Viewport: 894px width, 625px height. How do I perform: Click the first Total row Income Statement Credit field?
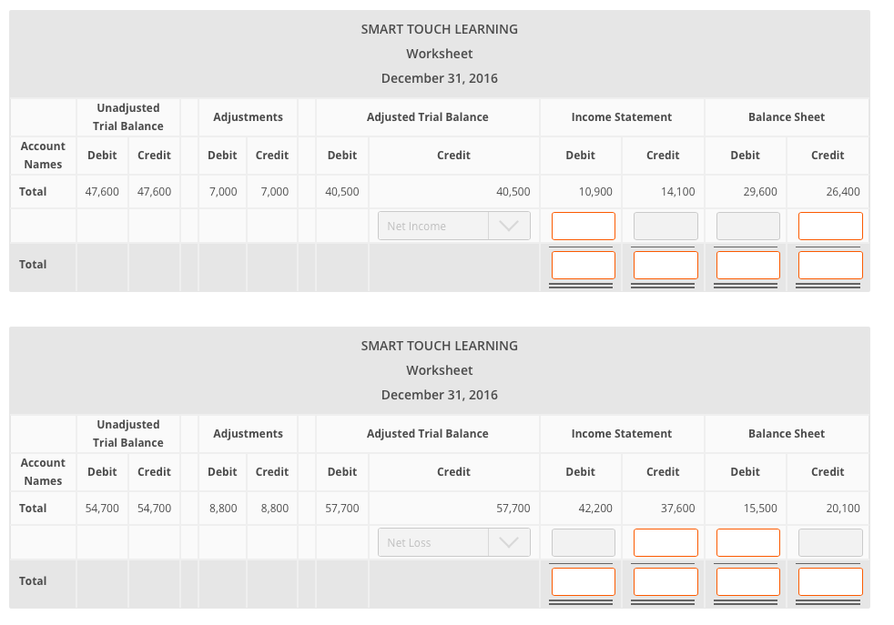665,264
